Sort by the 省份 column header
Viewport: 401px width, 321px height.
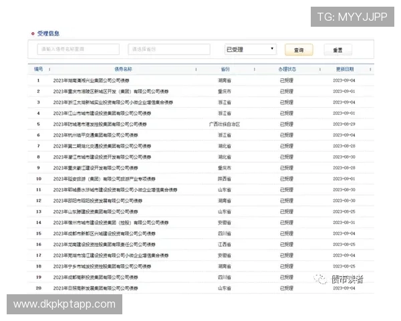pos(225,69)
